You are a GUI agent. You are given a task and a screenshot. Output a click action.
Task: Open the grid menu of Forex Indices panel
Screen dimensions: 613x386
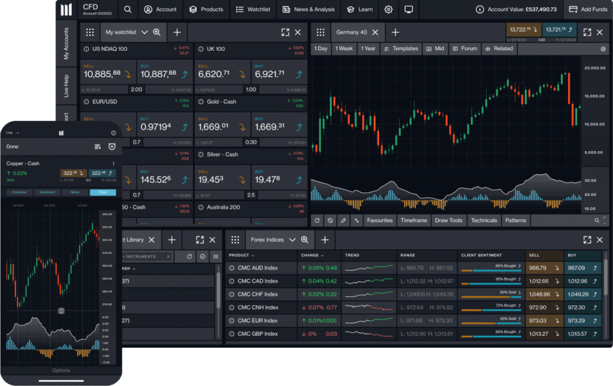(235, 240)
